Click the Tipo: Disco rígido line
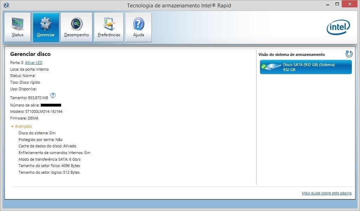The height and width of the screenshot is (211, 360). pyautogui.click(x=25, y=83)
